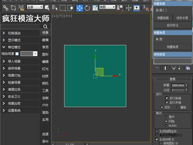The width and height of the screenshot is (193, 145).
Task: Click the search magnifier icon
Action: point(45,27)
